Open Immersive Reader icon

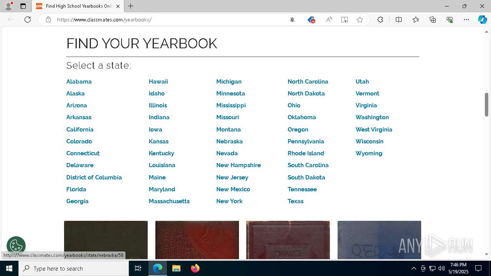click(x=344, y=20)
